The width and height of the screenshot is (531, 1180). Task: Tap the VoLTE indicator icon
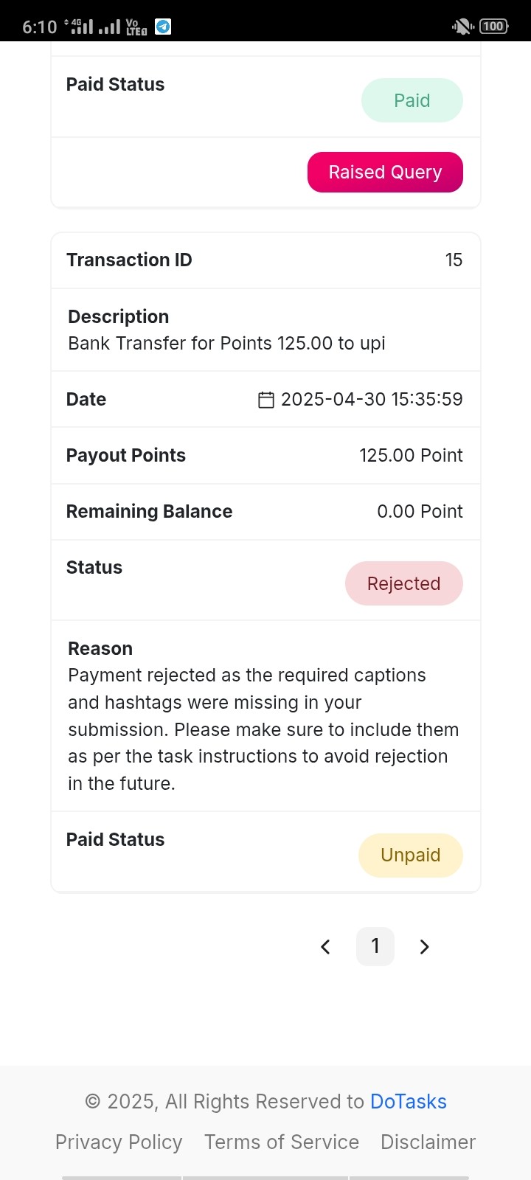click(x=136, y=27)
